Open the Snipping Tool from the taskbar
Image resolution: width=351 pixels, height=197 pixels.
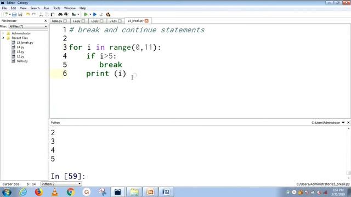103,192
